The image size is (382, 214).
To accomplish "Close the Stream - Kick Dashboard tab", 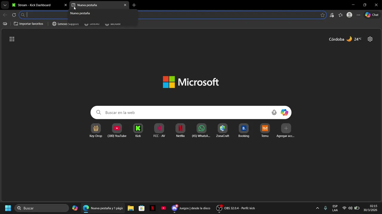I will tap(66, 5).
